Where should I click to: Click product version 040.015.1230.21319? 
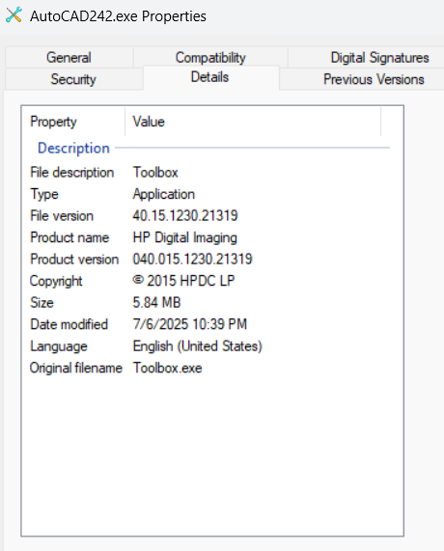coord(192,260)
